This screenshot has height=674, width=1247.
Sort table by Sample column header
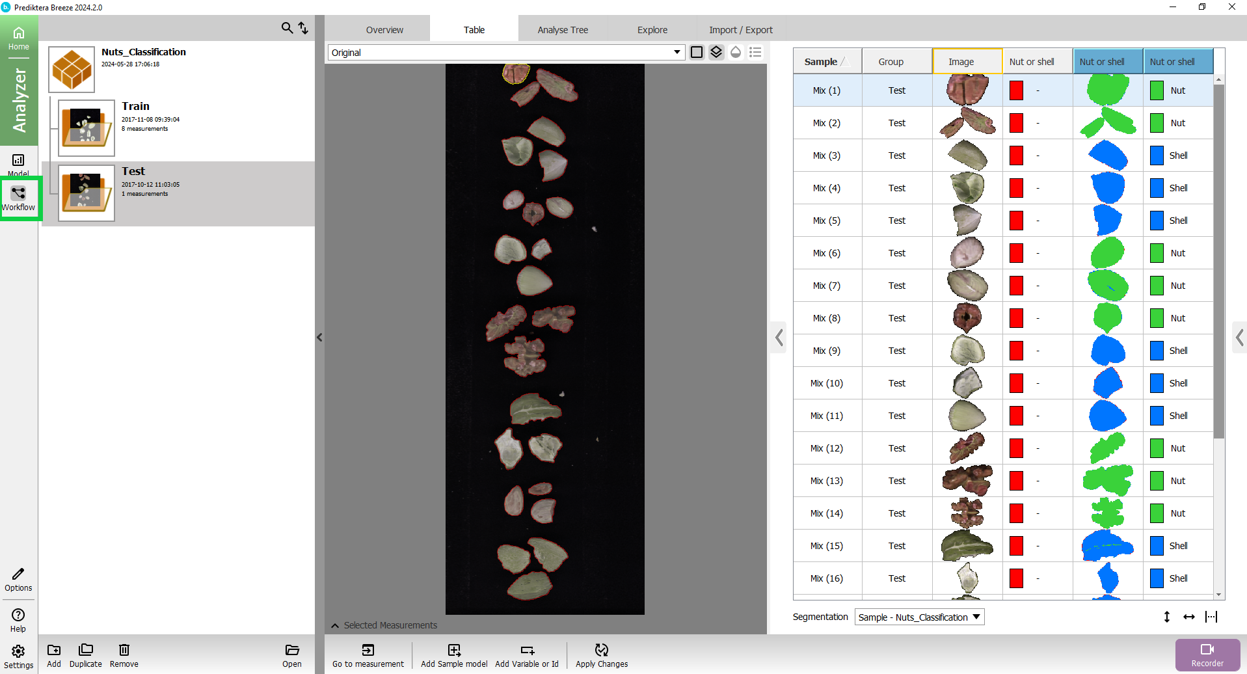click(821, 62)
